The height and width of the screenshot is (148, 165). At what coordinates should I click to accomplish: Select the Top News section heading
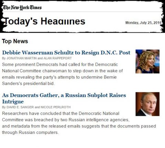point(15,41)
